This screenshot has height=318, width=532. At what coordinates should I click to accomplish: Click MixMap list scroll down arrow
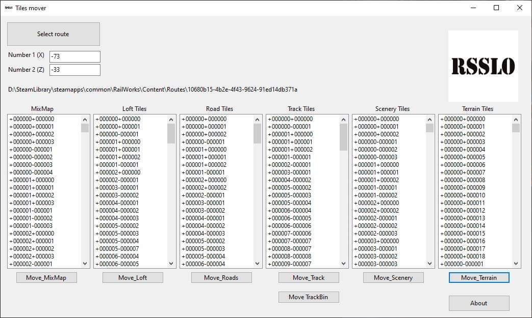coord(85,264)
